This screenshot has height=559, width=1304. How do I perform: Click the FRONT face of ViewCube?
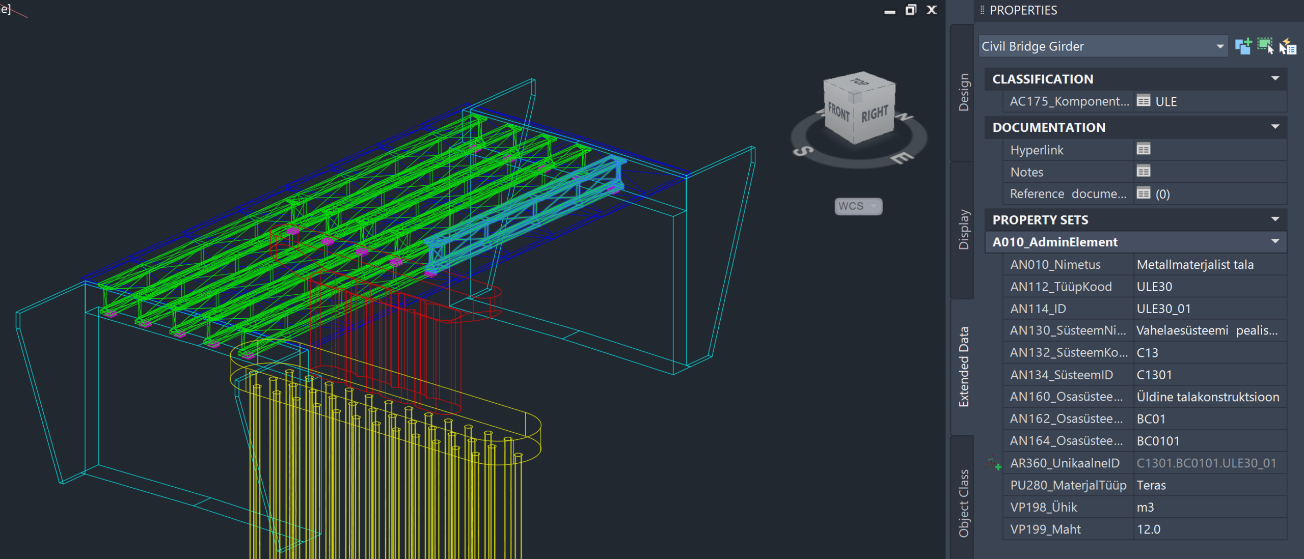[838, 113]
